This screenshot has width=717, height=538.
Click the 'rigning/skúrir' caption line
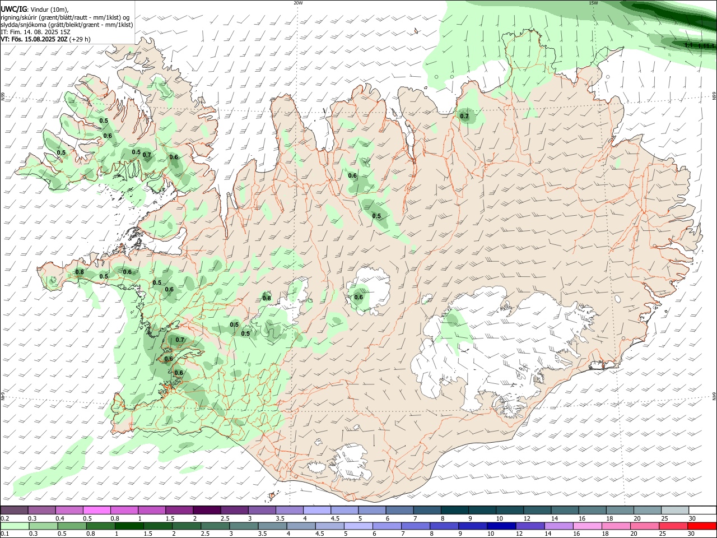tap(65, 17)
